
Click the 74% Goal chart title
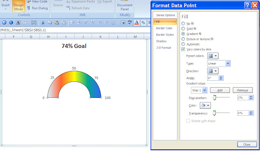[x=74, y=46]
